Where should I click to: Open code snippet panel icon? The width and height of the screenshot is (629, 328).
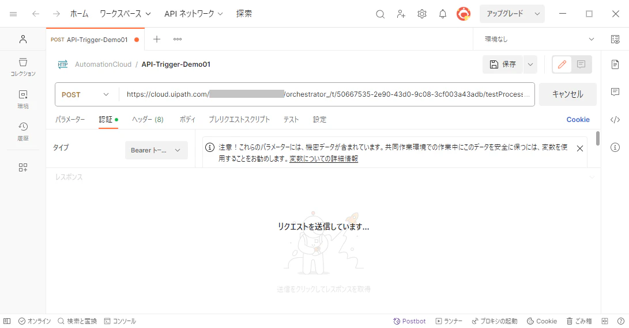click(615, 120)
